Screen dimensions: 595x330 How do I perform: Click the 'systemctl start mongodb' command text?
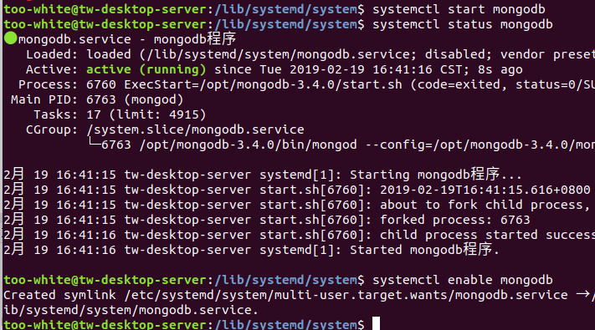(x=459, y=9)
